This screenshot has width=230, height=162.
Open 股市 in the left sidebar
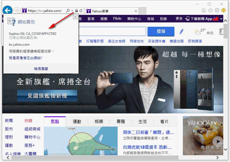[9, 129]
